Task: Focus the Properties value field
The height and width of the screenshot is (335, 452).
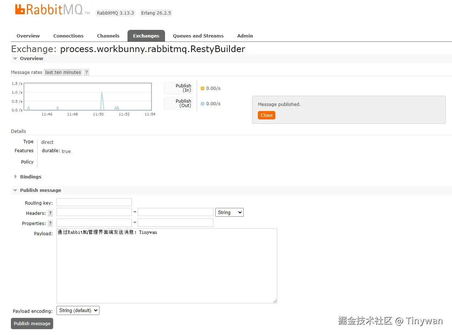Action: 176,222
